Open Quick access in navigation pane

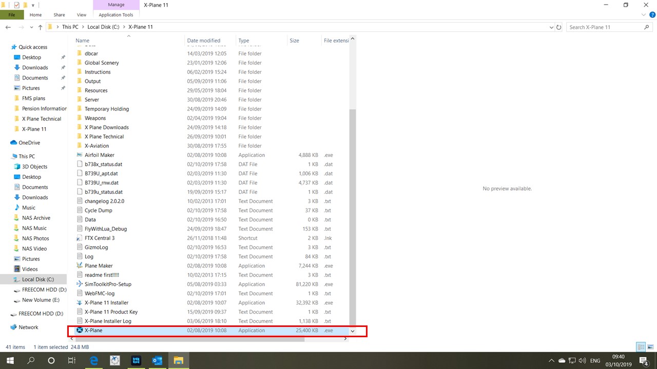[x=33, y=47]
